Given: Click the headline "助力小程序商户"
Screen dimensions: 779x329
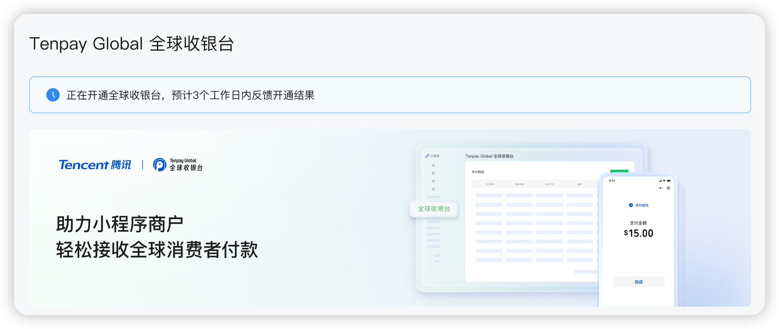Looking at the screenshot, I should coord(120,224).
